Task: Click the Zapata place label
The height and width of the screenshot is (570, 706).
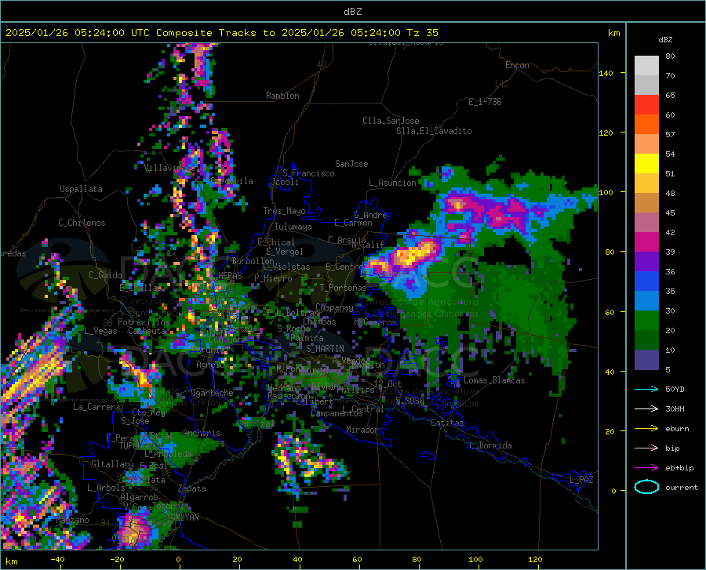Action: pyautogui.click(x=192, y=488)
